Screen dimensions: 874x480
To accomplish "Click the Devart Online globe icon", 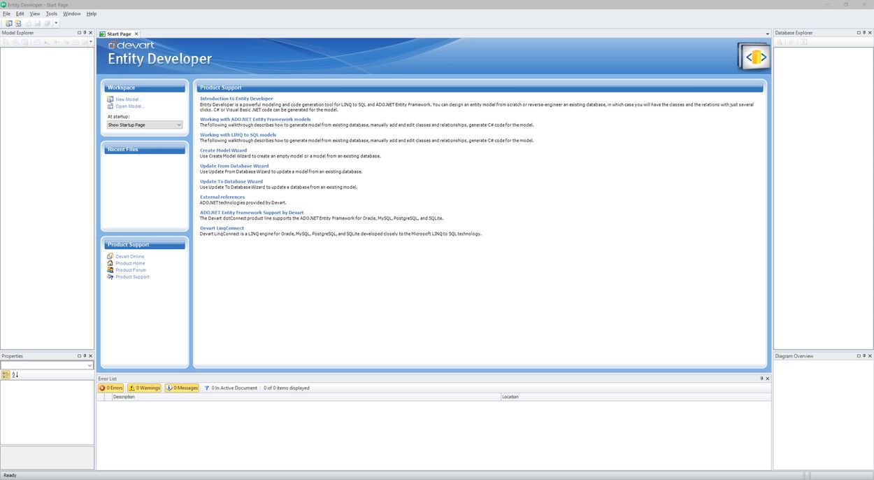I will point(110,256).
